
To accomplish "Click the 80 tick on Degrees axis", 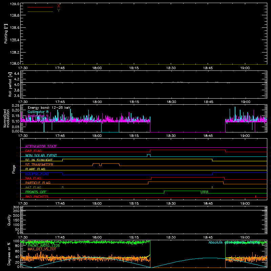I will point(18,246).
